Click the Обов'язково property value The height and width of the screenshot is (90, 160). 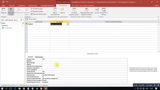[x=85, y=71]
